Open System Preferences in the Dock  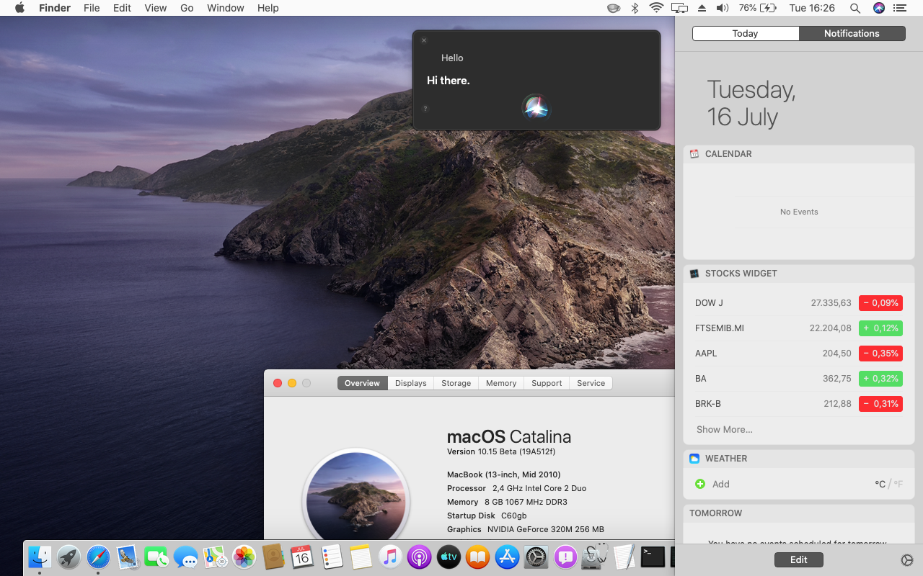coord(536,557)
